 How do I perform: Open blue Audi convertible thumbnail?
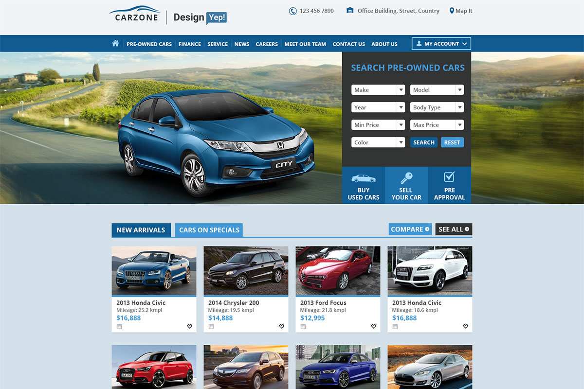(x=154, y=270)
